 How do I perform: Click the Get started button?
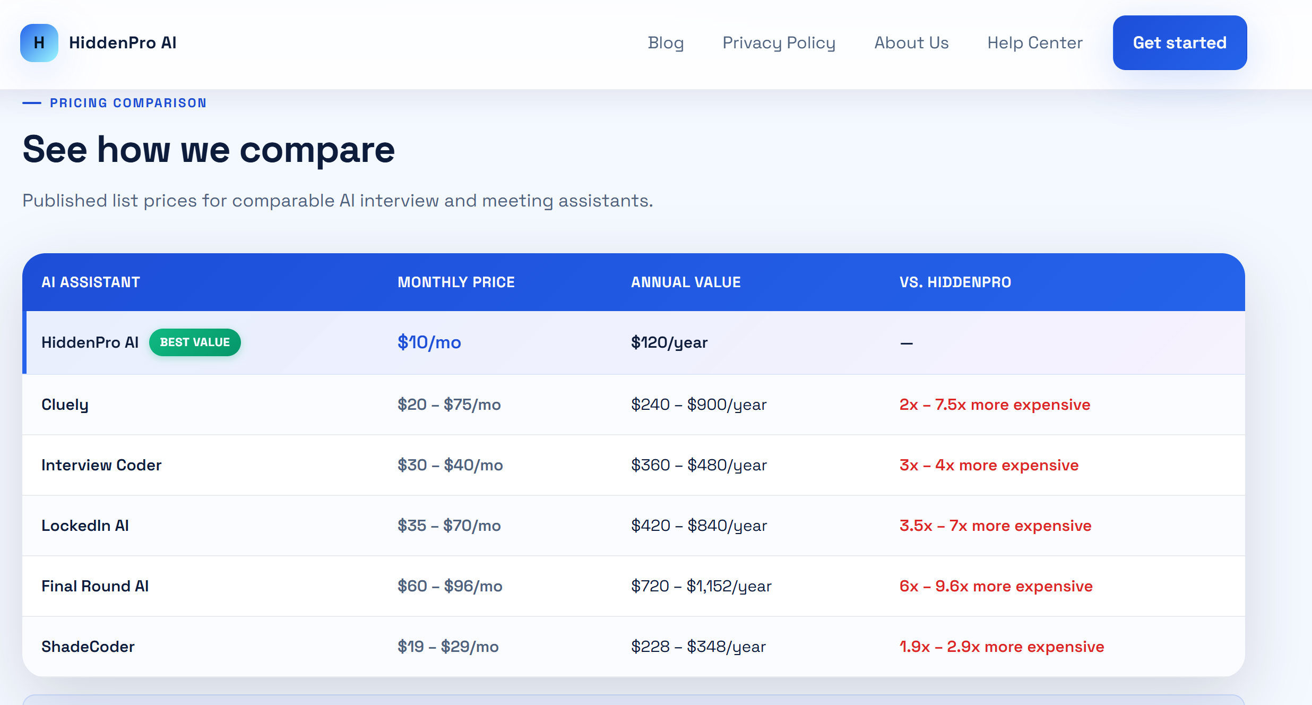click(x=1180, y=43)
